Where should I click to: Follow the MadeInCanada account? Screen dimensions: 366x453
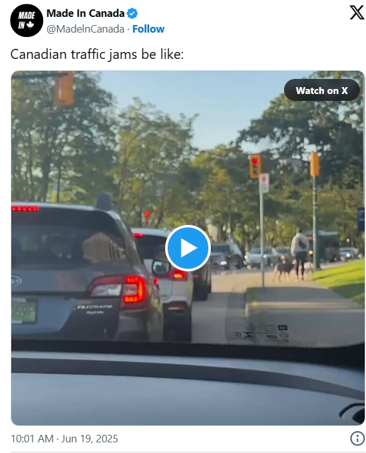pos(148,29)
